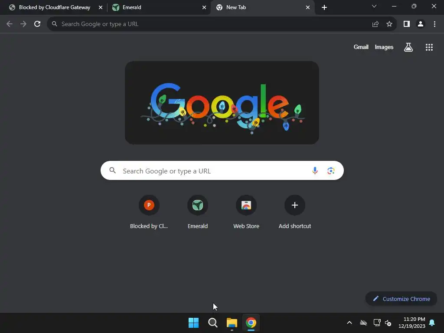Open the Chrome side panel
Viewport: 444px width, 333px height.
click(407, 24)
